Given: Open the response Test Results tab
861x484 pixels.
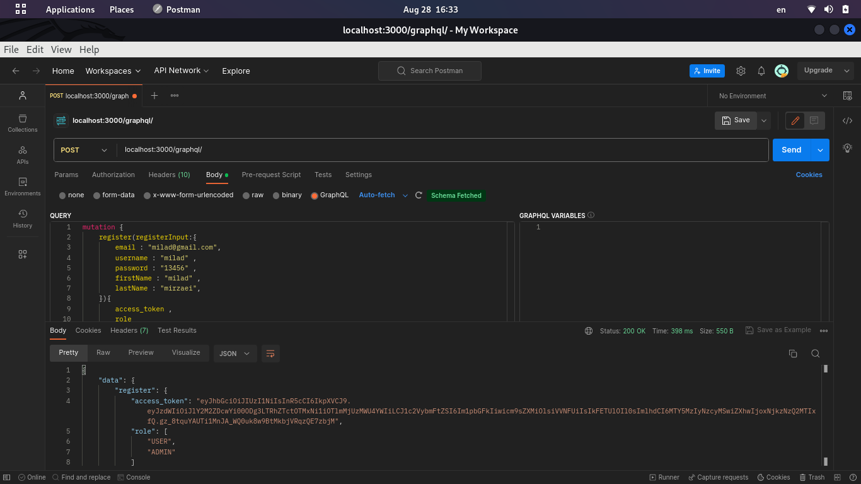Looking at the screenshot, I should click(x=177, y=330).
